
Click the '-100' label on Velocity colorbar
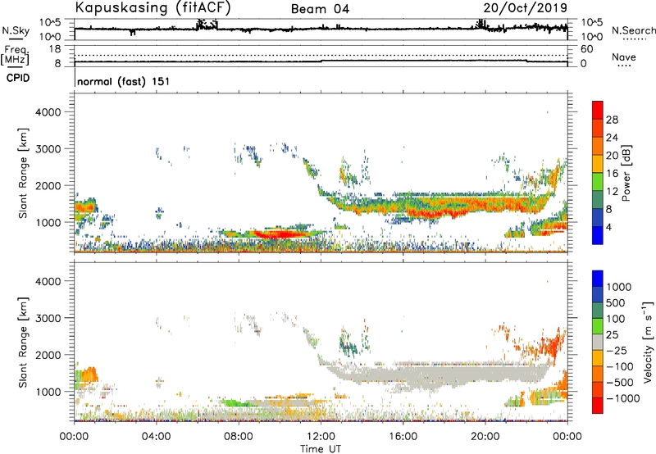[619, 366]
